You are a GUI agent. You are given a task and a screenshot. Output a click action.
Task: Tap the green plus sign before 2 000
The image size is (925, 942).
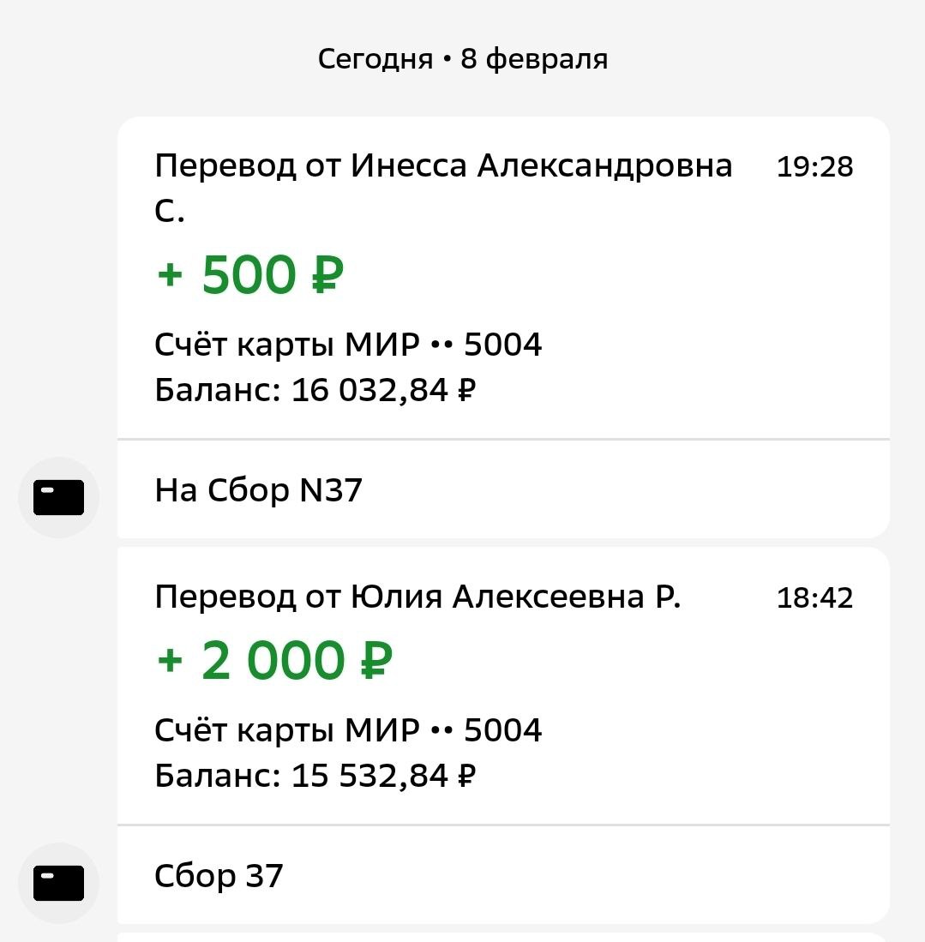coord(170,663)
